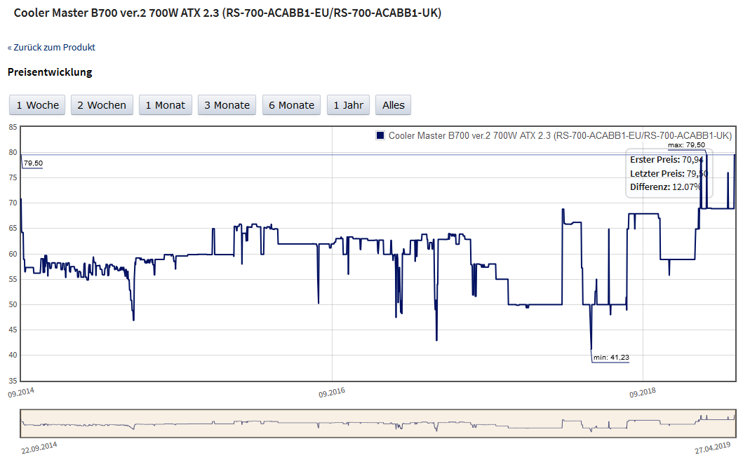This screenshot has width=750, height=460.
Task: Go back via Zurück zum Produkt link
Action: pyautogui.click(x=51, y=48)
